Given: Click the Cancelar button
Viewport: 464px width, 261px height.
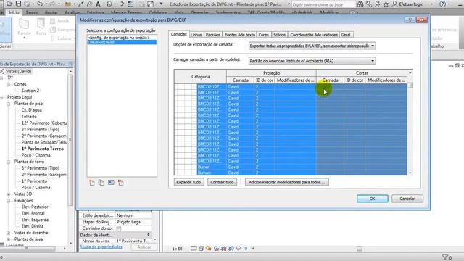Looking at the screenshot, I should click(x=407, y=199).
